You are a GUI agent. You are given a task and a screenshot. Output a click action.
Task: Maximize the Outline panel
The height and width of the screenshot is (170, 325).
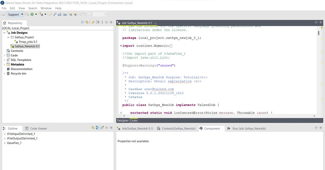coord(111,128)
